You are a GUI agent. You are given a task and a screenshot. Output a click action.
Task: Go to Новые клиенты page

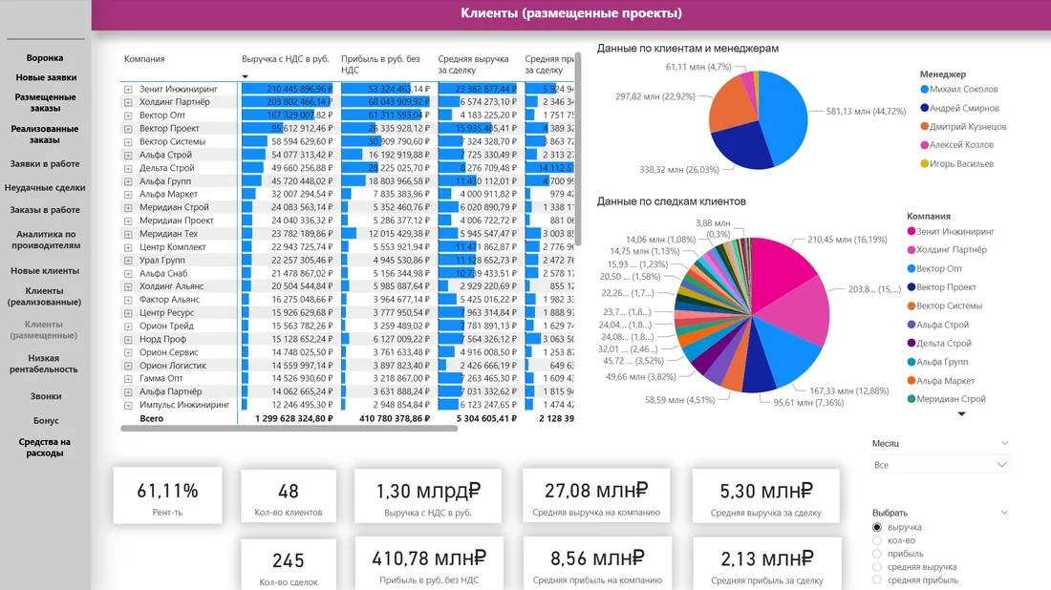tap(45, 271)
